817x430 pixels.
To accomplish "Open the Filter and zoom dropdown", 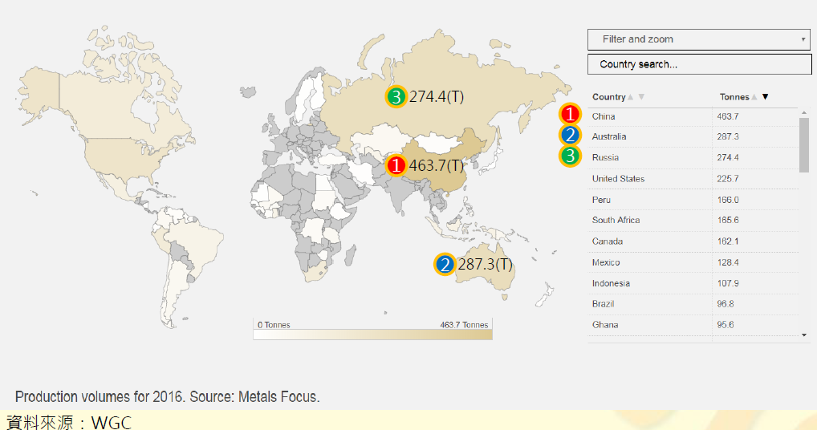I will (x=699, y=39).
